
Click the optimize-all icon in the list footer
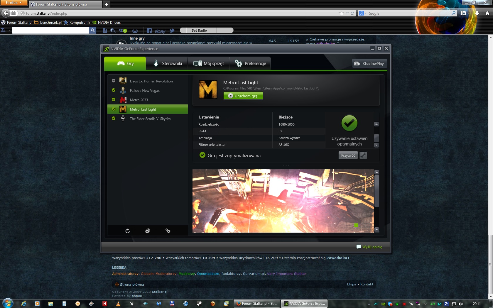coord(148,231)
